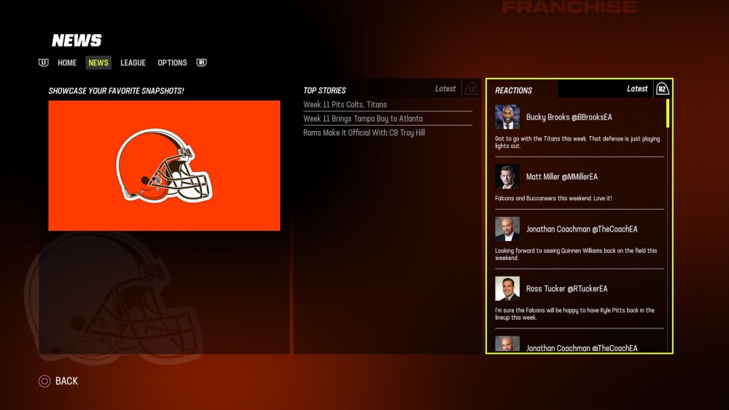The height and width of the screenshot is (410, 729).
Task: Click the Back button label
Action: (66, 381)
